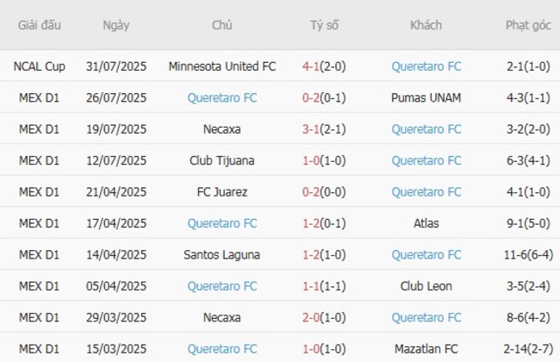Click the Santos Laguna team name
This screenshot has height=362, width=560.
pyautogui.click(x=222, y=254)
